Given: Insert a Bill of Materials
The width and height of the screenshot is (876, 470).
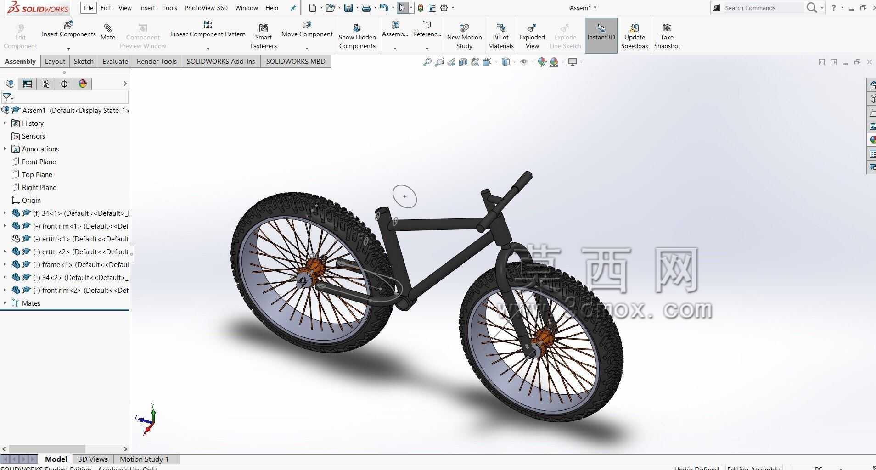Looking at the screenshot, I should tap(500, 36).
